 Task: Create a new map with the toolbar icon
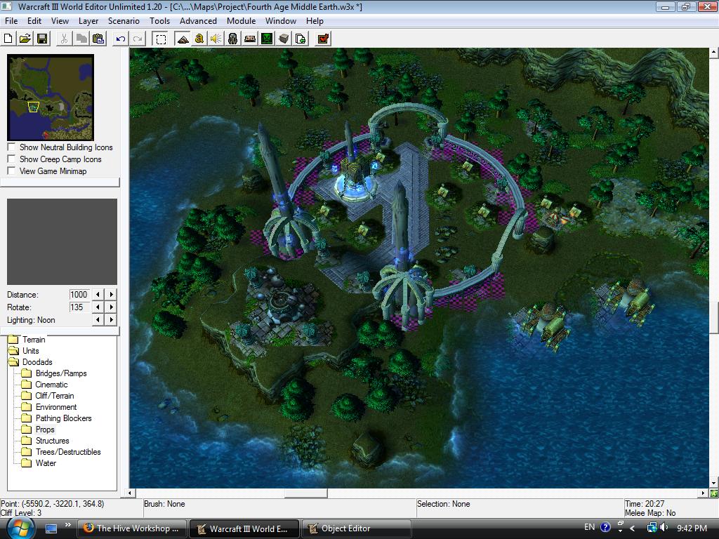pyautogui.click(x=8, y=39)
